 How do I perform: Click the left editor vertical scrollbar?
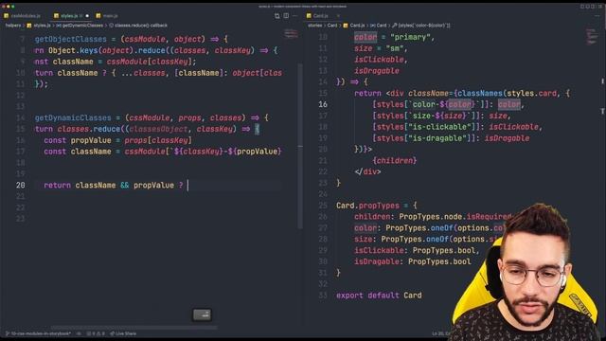[x=300, y=146]
